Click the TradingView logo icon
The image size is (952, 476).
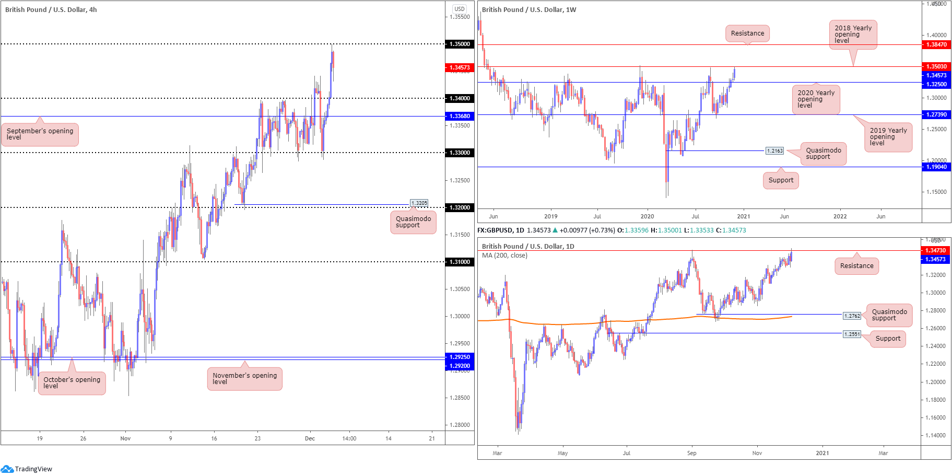7,469
